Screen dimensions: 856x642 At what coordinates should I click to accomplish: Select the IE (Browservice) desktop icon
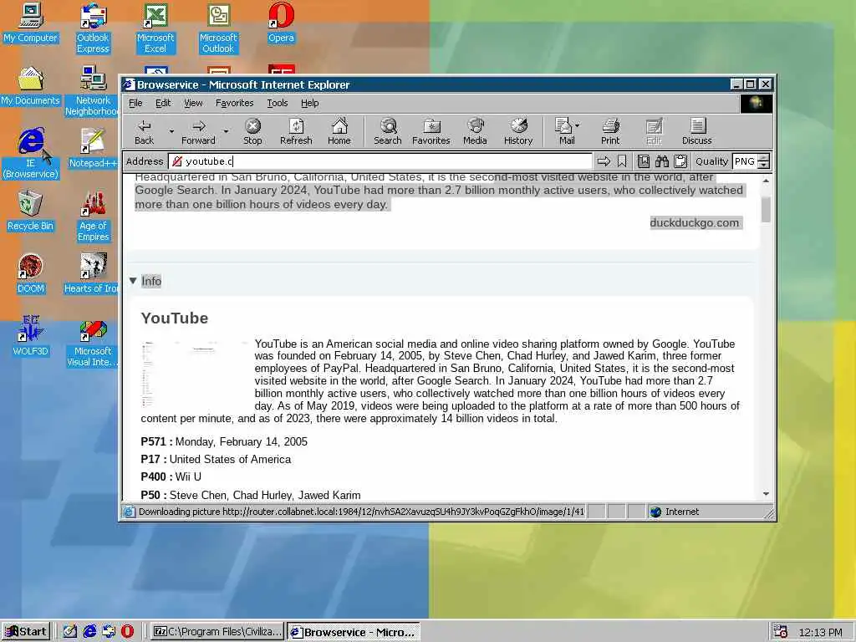[x=31, y=154]
